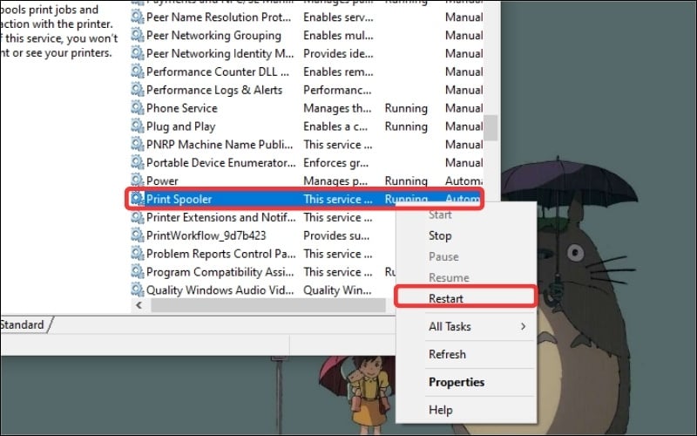Click the 'Manages th...' description cell

pyautogui.click(x=337, y=108)
